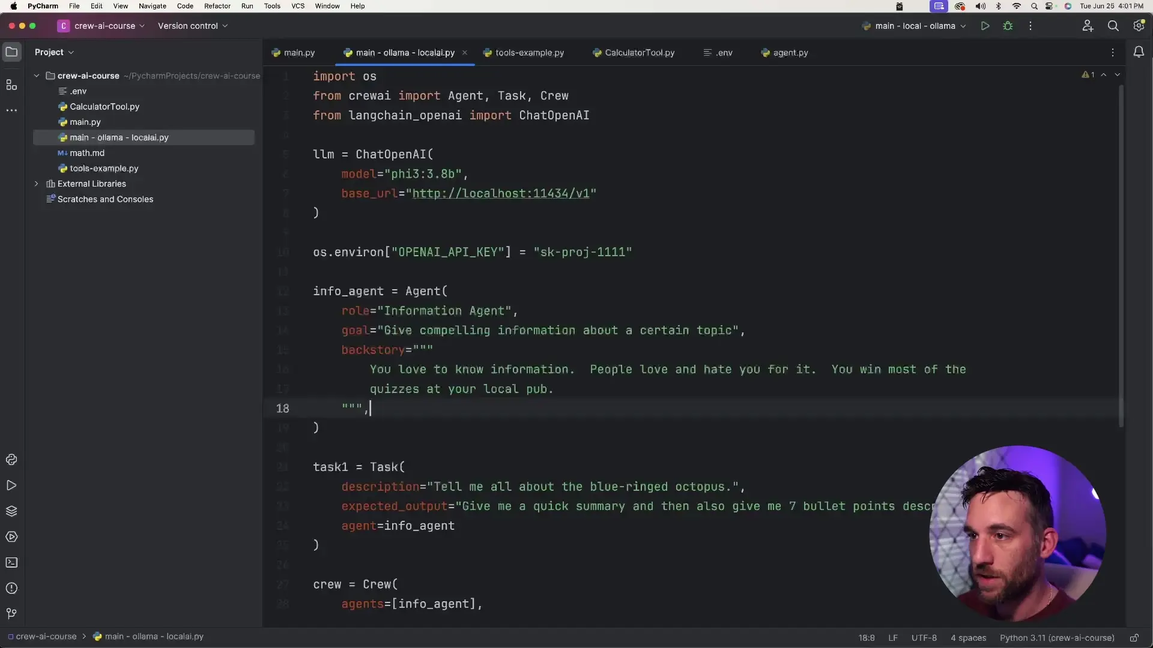Image resolution: width=1153 pixels, height=648 pixels.
Task: Click the file breadcrumb 'main - ollama - localai.py'
Action: pyautogui.click(x=148, y=637)
